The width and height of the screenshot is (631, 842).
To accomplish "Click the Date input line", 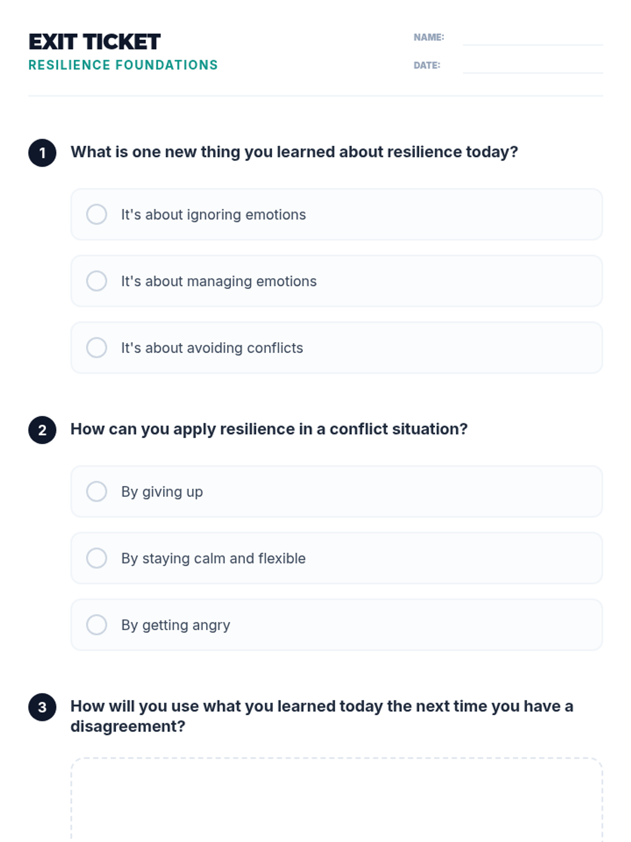I will click(x=532, y=66).
